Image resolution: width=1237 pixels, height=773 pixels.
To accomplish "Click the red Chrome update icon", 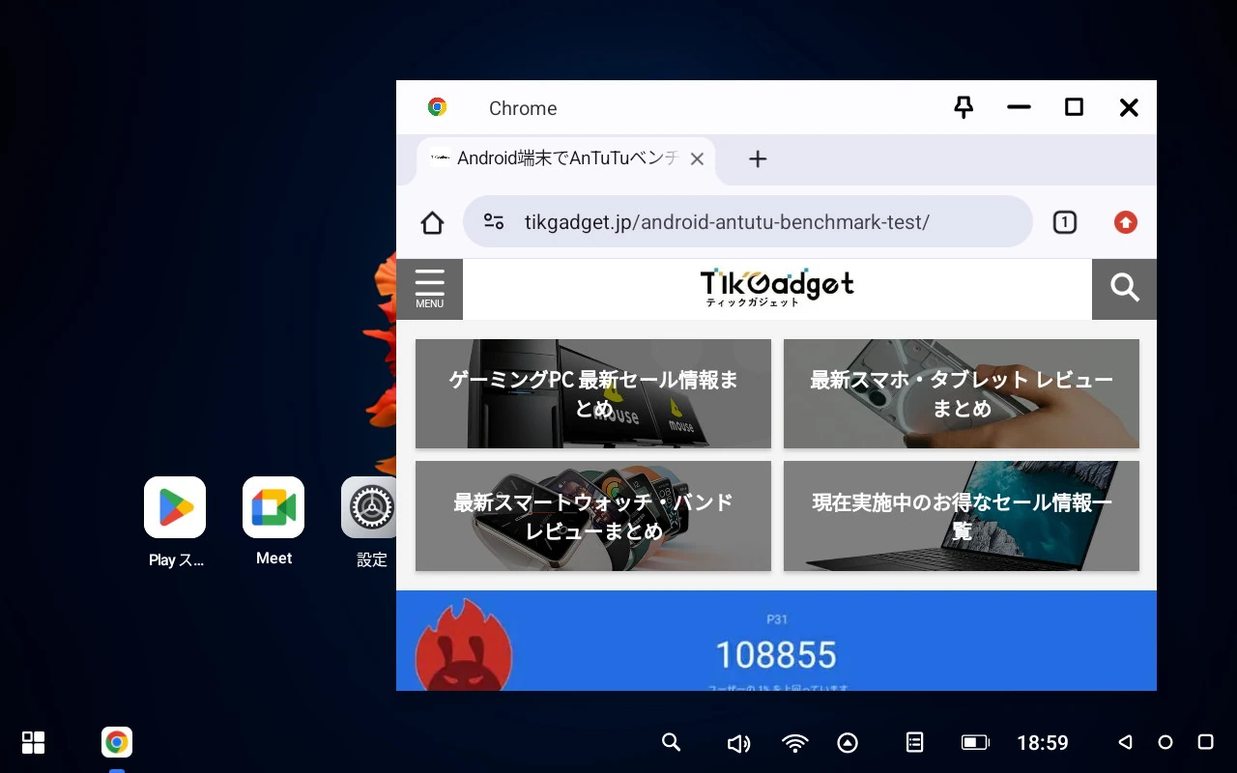I will tap(1125, 223).
